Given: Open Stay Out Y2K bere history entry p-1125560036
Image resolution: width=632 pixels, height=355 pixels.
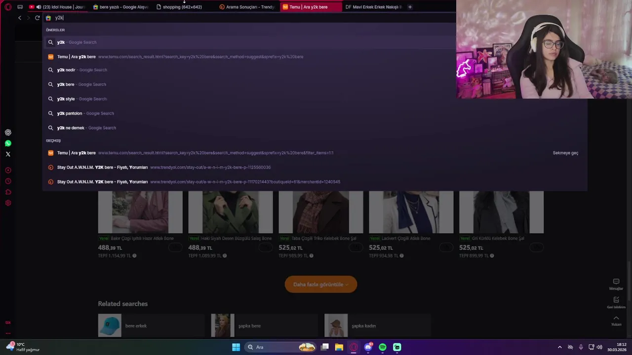Looking at the screenshot, I should (x=315, y=167).
